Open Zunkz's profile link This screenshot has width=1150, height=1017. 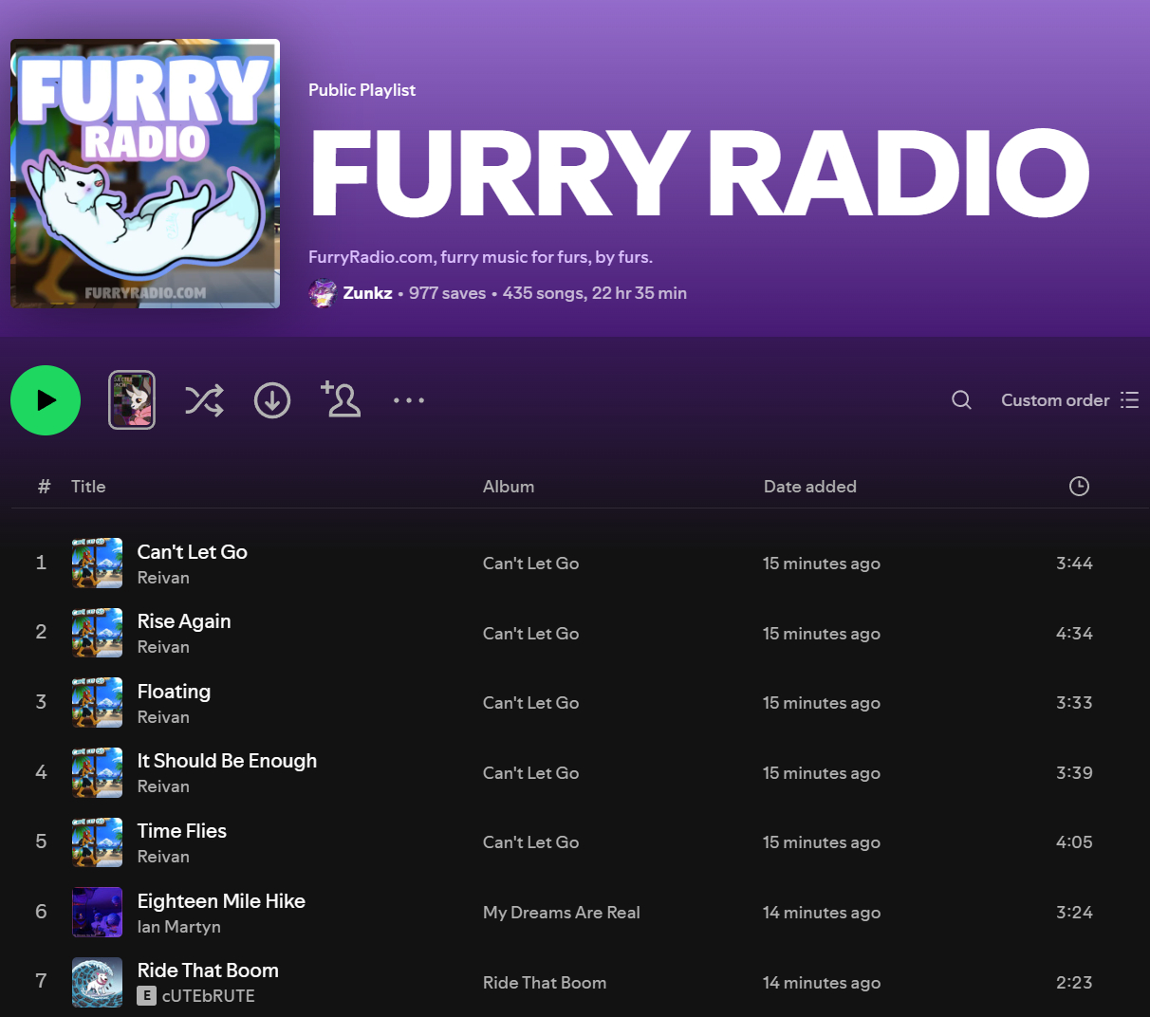pos(367,293)
